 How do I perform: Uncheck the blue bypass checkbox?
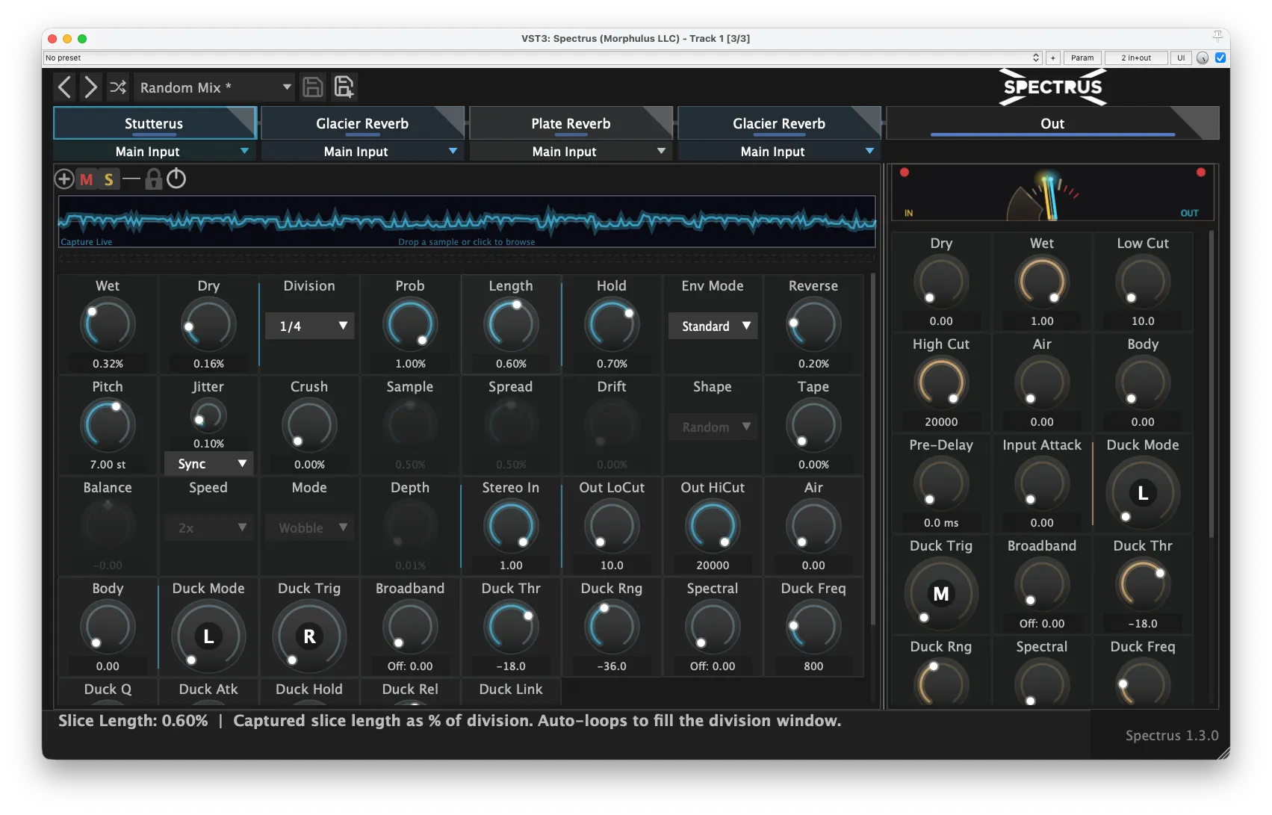1220,58
